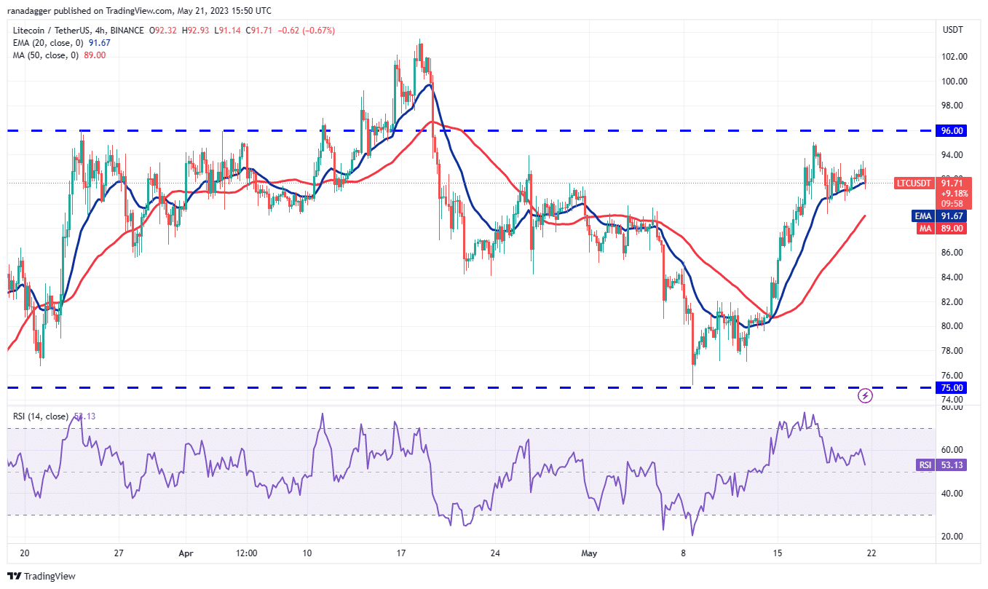Click the red MA tag on price axis
The height and width of the screenshot is (589, 988).
click(925, 228)
